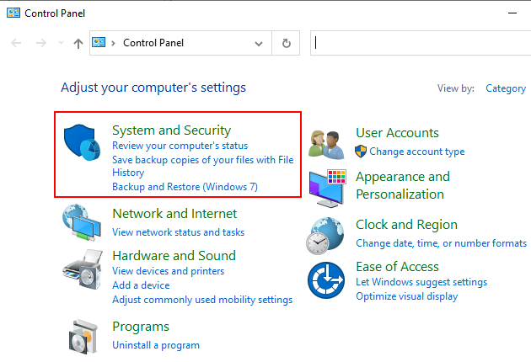Click the Control Panel icon in address bar
The width and height of the screenshot is (531, 362).
pos(99,43)
